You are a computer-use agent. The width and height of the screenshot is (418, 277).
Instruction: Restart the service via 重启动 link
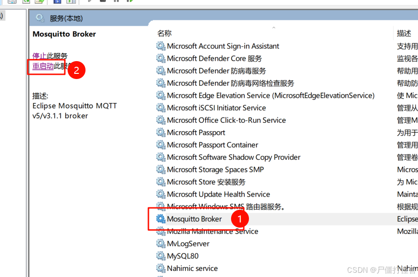coord(43,66)
